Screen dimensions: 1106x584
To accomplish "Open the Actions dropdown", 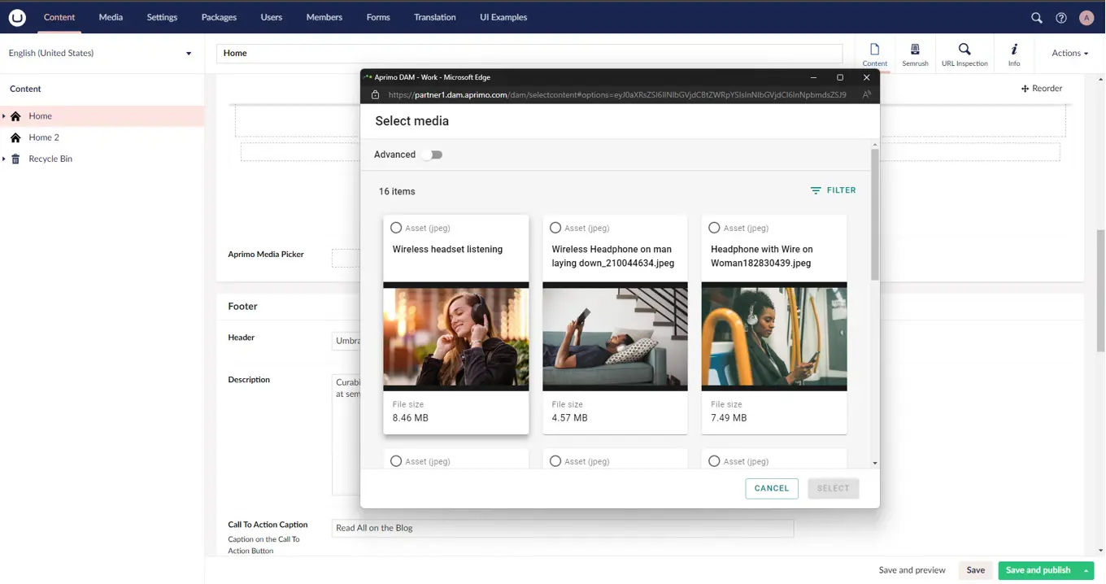I will [1069, 53].
